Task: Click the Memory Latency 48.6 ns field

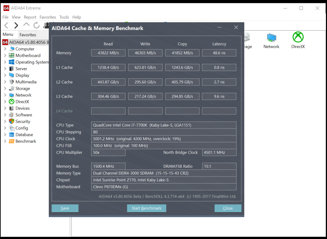Action: click(x=219, y=53)
